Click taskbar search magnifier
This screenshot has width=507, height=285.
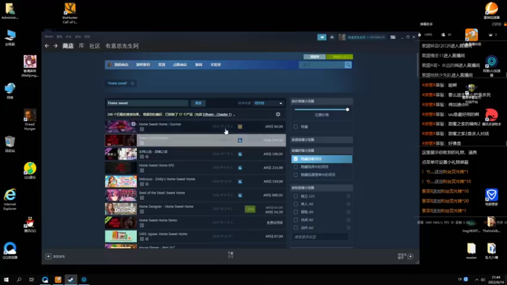(x=19, y=279)
